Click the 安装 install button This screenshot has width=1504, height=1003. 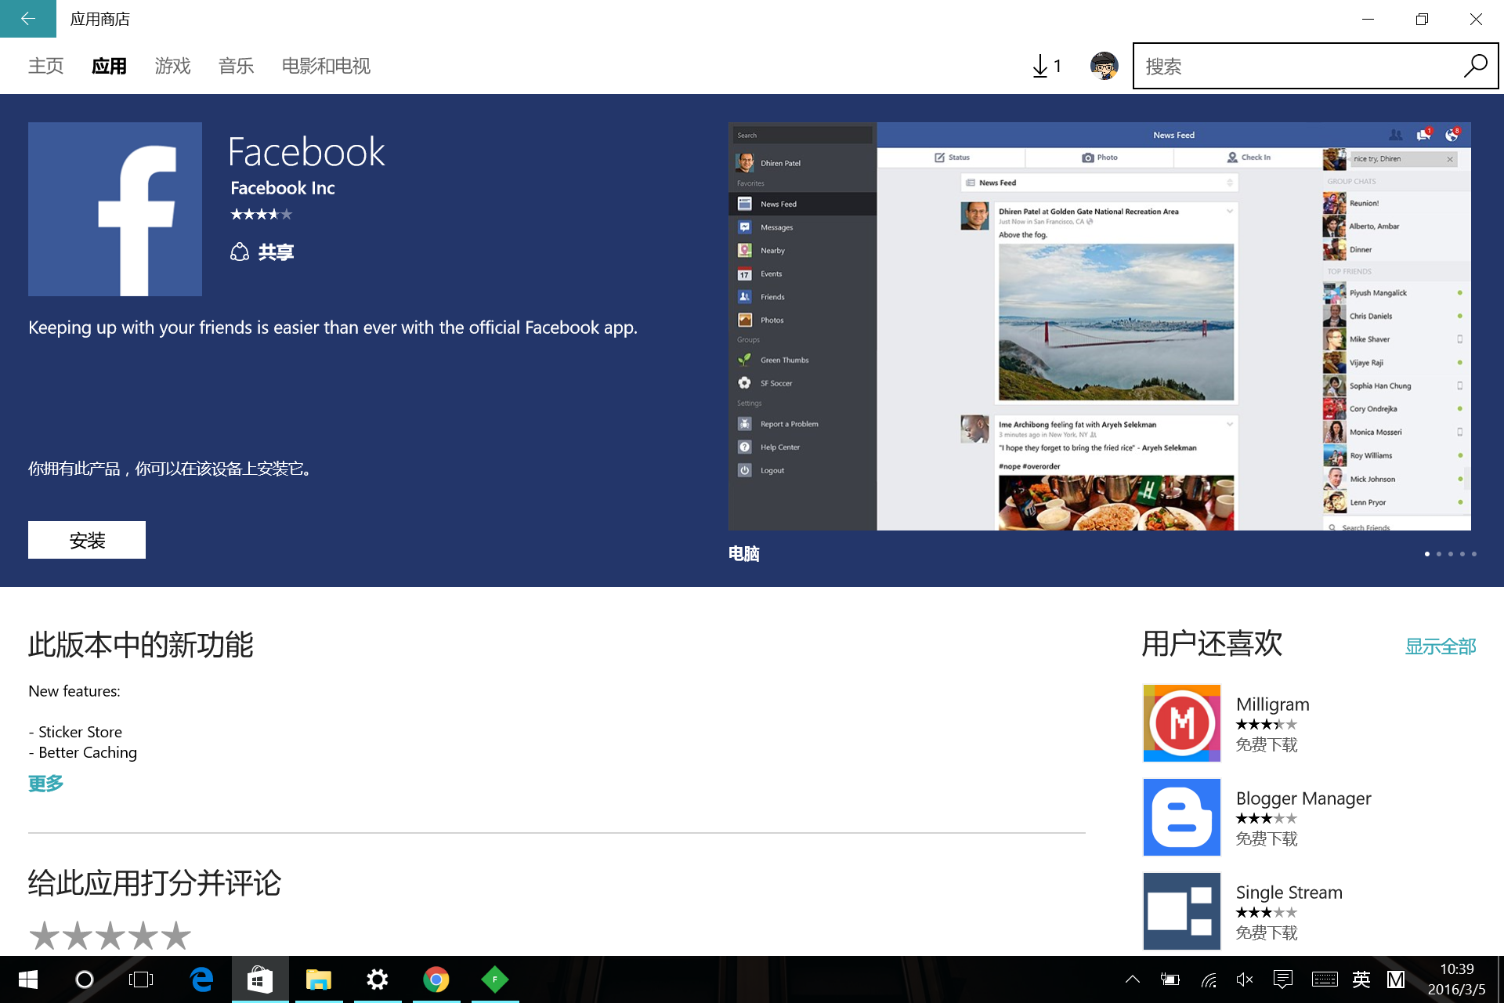tap(87, 540)
